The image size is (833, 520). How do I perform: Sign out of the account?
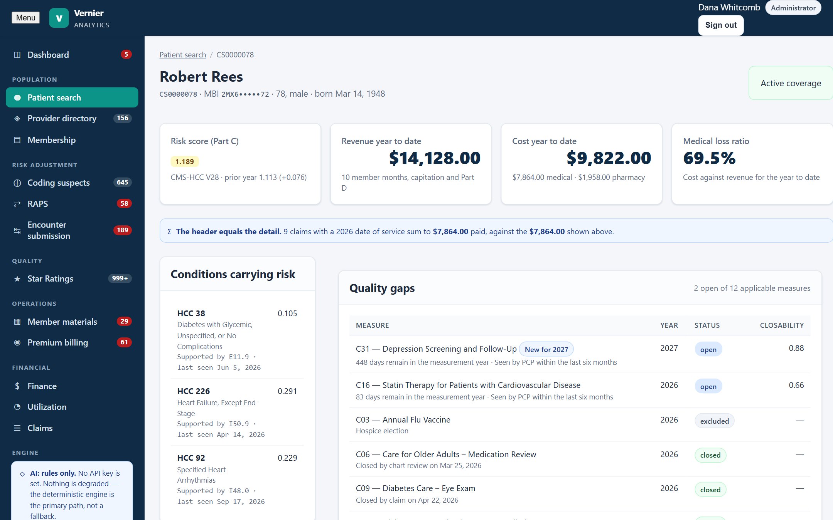721,25
